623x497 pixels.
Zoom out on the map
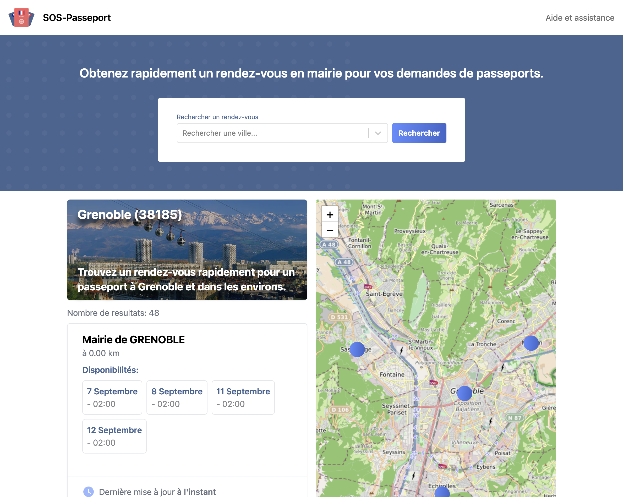tap(330, 230)
